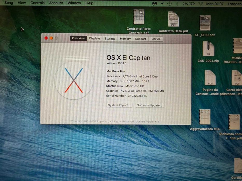
Task: Open the Contratto Parte Generale.pdf desktop file
Action: [139, 17]
